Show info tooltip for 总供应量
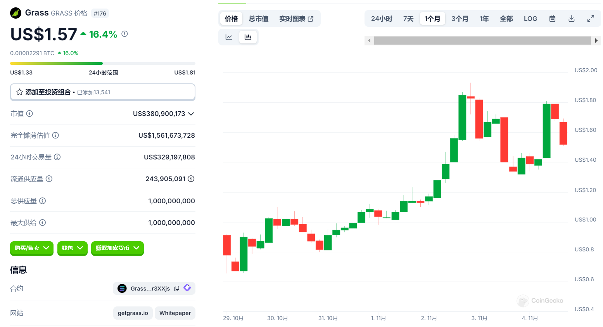603x327 pixels. 43,201
